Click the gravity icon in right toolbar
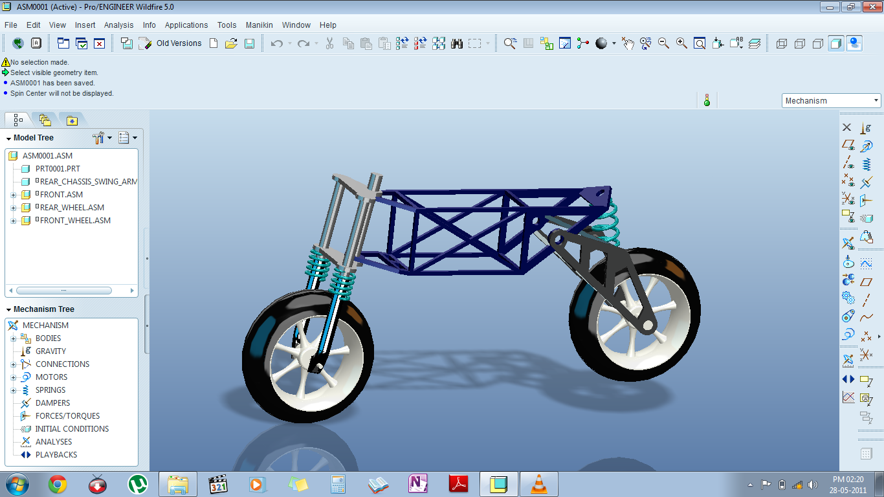This screenshot has width=884, height=497. click(866, 127)
